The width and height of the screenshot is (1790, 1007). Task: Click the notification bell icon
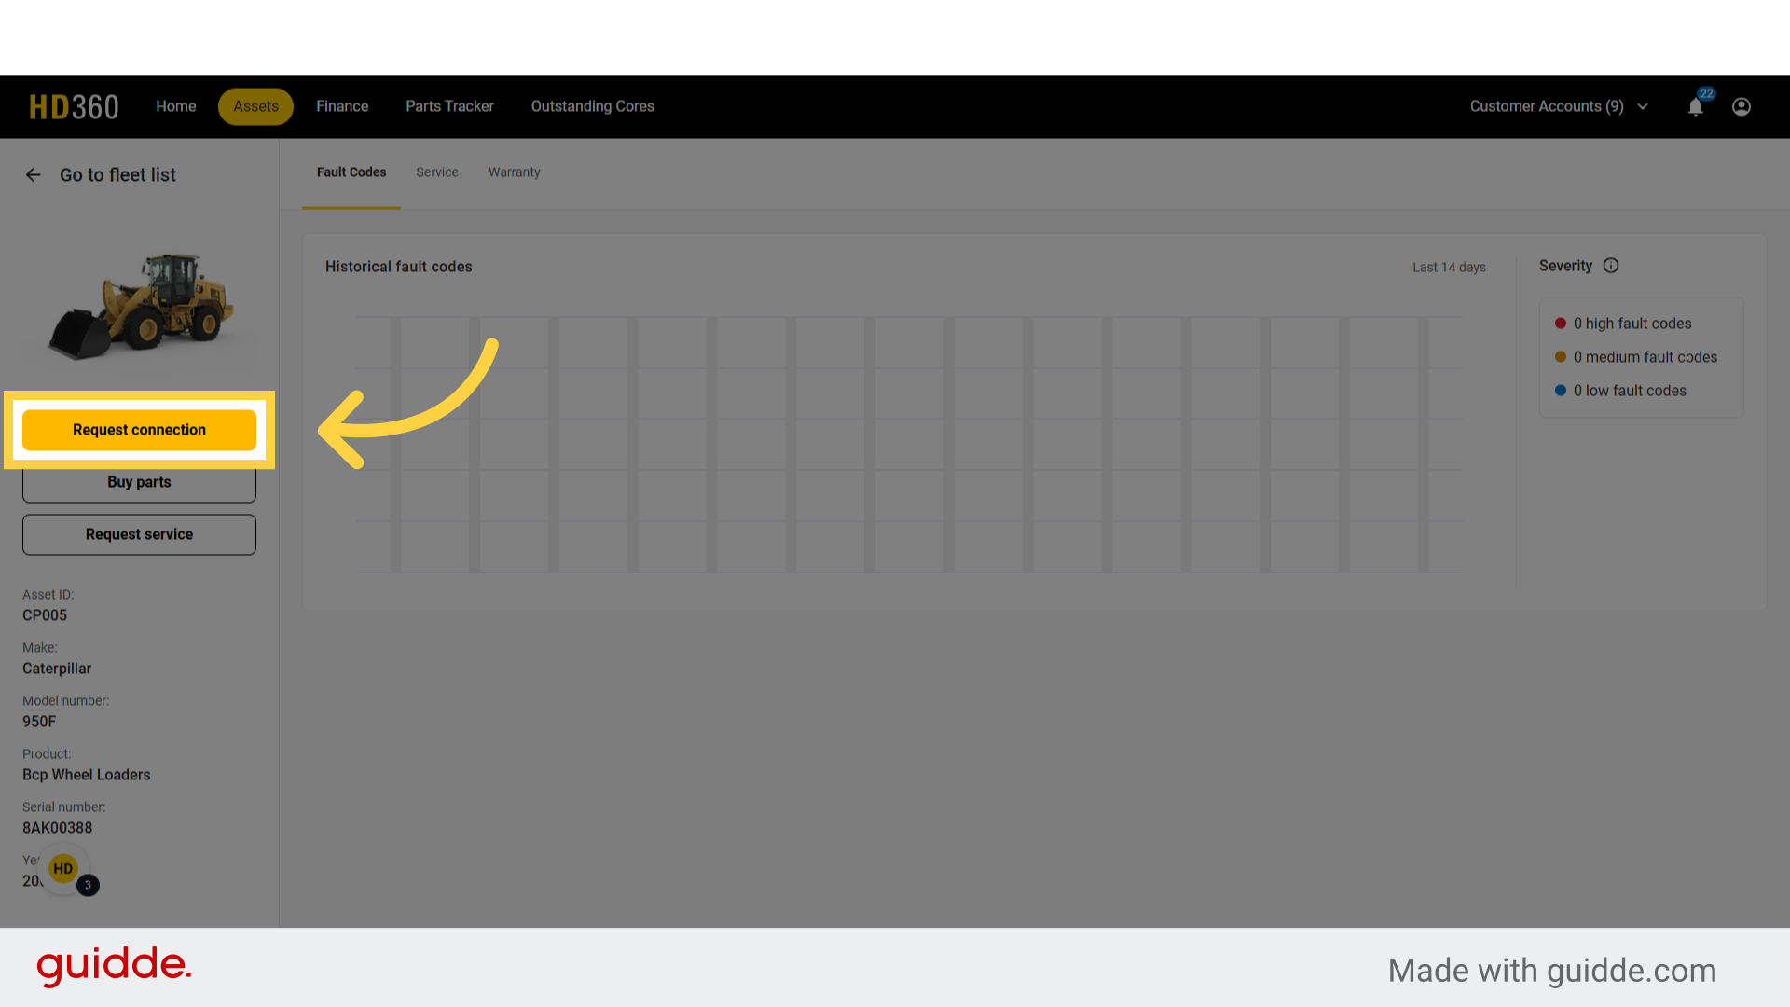pyautogui.click(x=1695, y=107)
